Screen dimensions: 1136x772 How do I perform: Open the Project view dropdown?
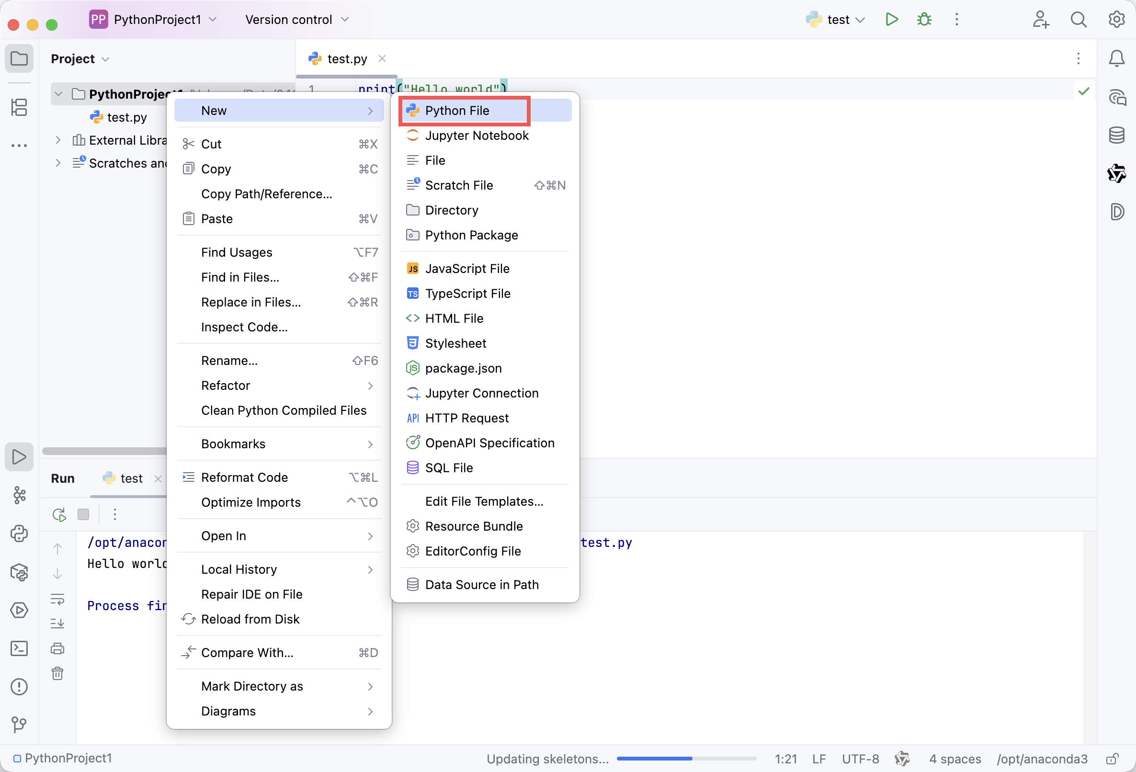80,59
